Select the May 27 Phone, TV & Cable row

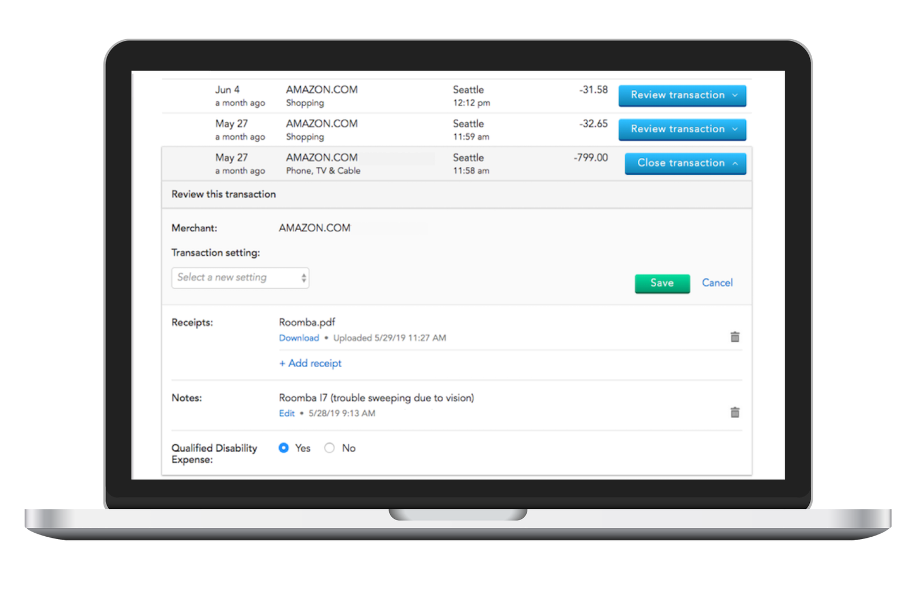(322, 163)
